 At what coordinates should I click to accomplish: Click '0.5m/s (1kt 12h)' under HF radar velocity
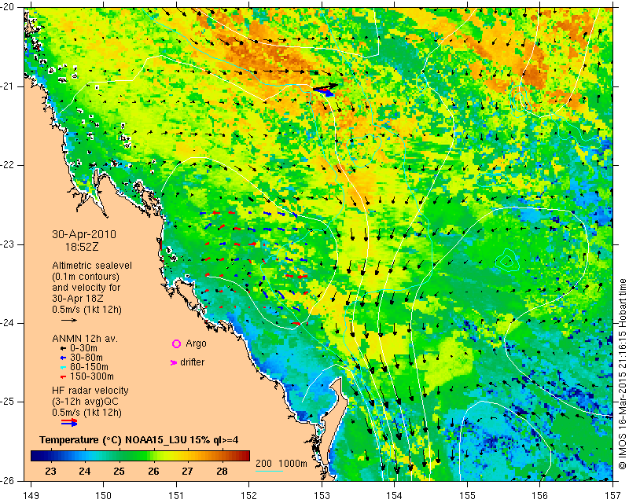pyautogui.click(x=86, y=413)
